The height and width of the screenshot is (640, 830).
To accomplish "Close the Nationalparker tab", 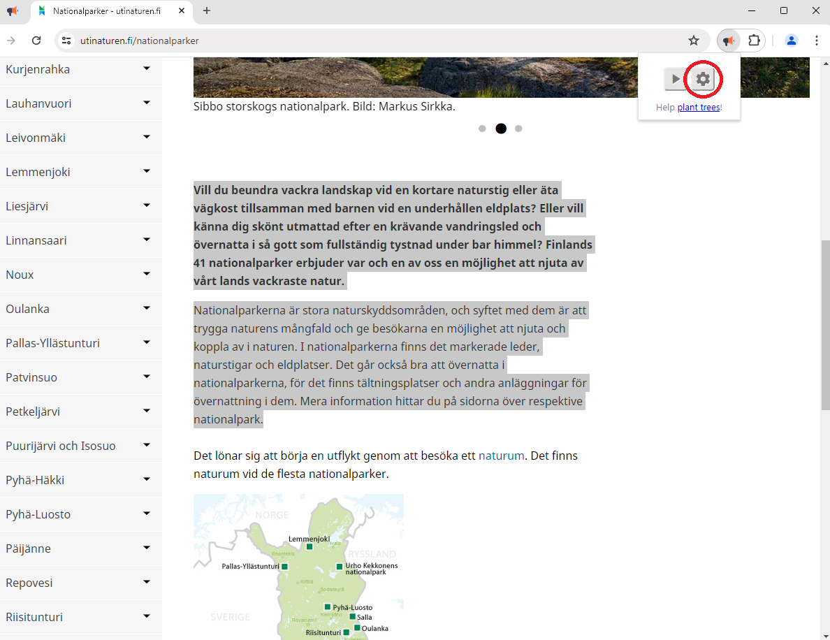I will coord(182,10).
